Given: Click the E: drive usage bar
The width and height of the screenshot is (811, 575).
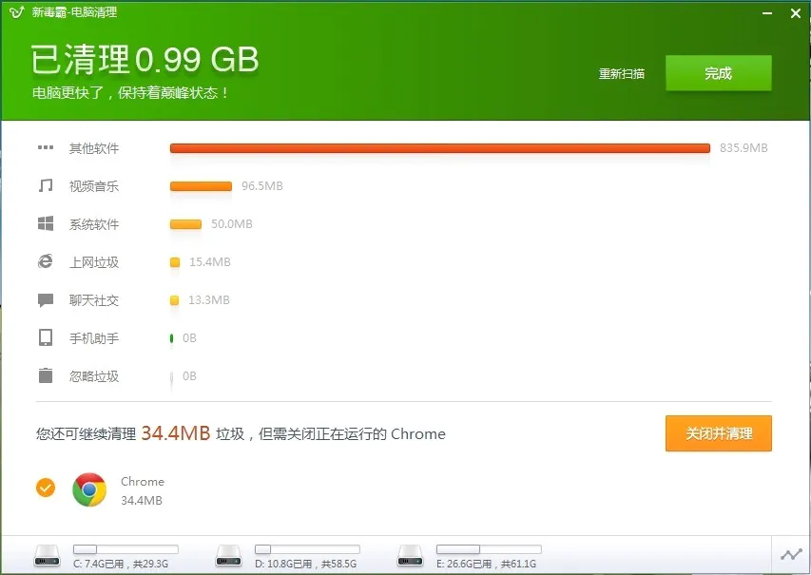Looking at the screenshot, I should [x=489, y=549].
